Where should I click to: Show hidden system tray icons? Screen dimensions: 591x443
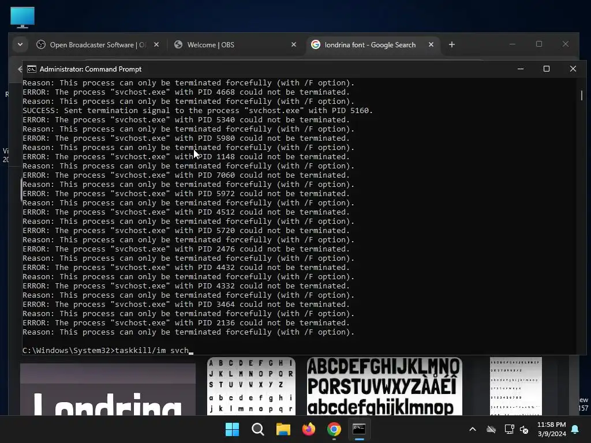tap(472, 429)
